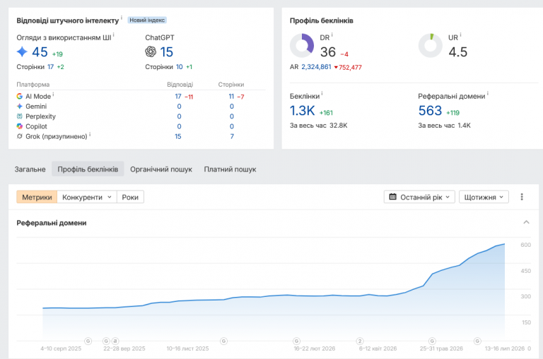Screen dimensions: 543x359
Task: Click the ChatGPT logo icon
Action: coord(151,51)
